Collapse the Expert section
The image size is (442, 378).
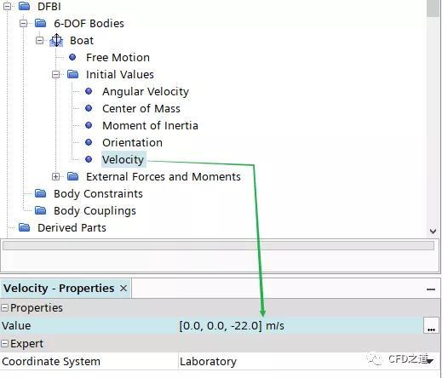coord(4,344)
